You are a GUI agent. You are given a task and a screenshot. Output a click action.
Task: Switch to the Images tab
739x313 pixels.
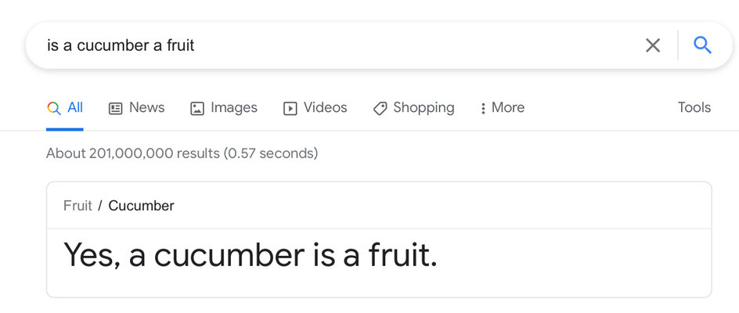[224, 108]
